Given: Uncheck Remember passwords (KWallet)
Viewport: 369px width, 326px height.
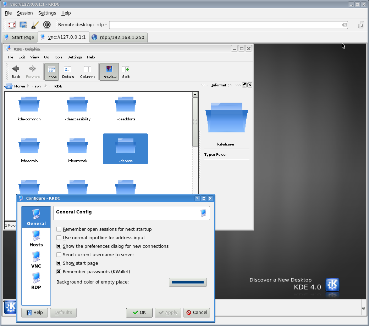Looking at the screenshot, I should click(59, 271).
